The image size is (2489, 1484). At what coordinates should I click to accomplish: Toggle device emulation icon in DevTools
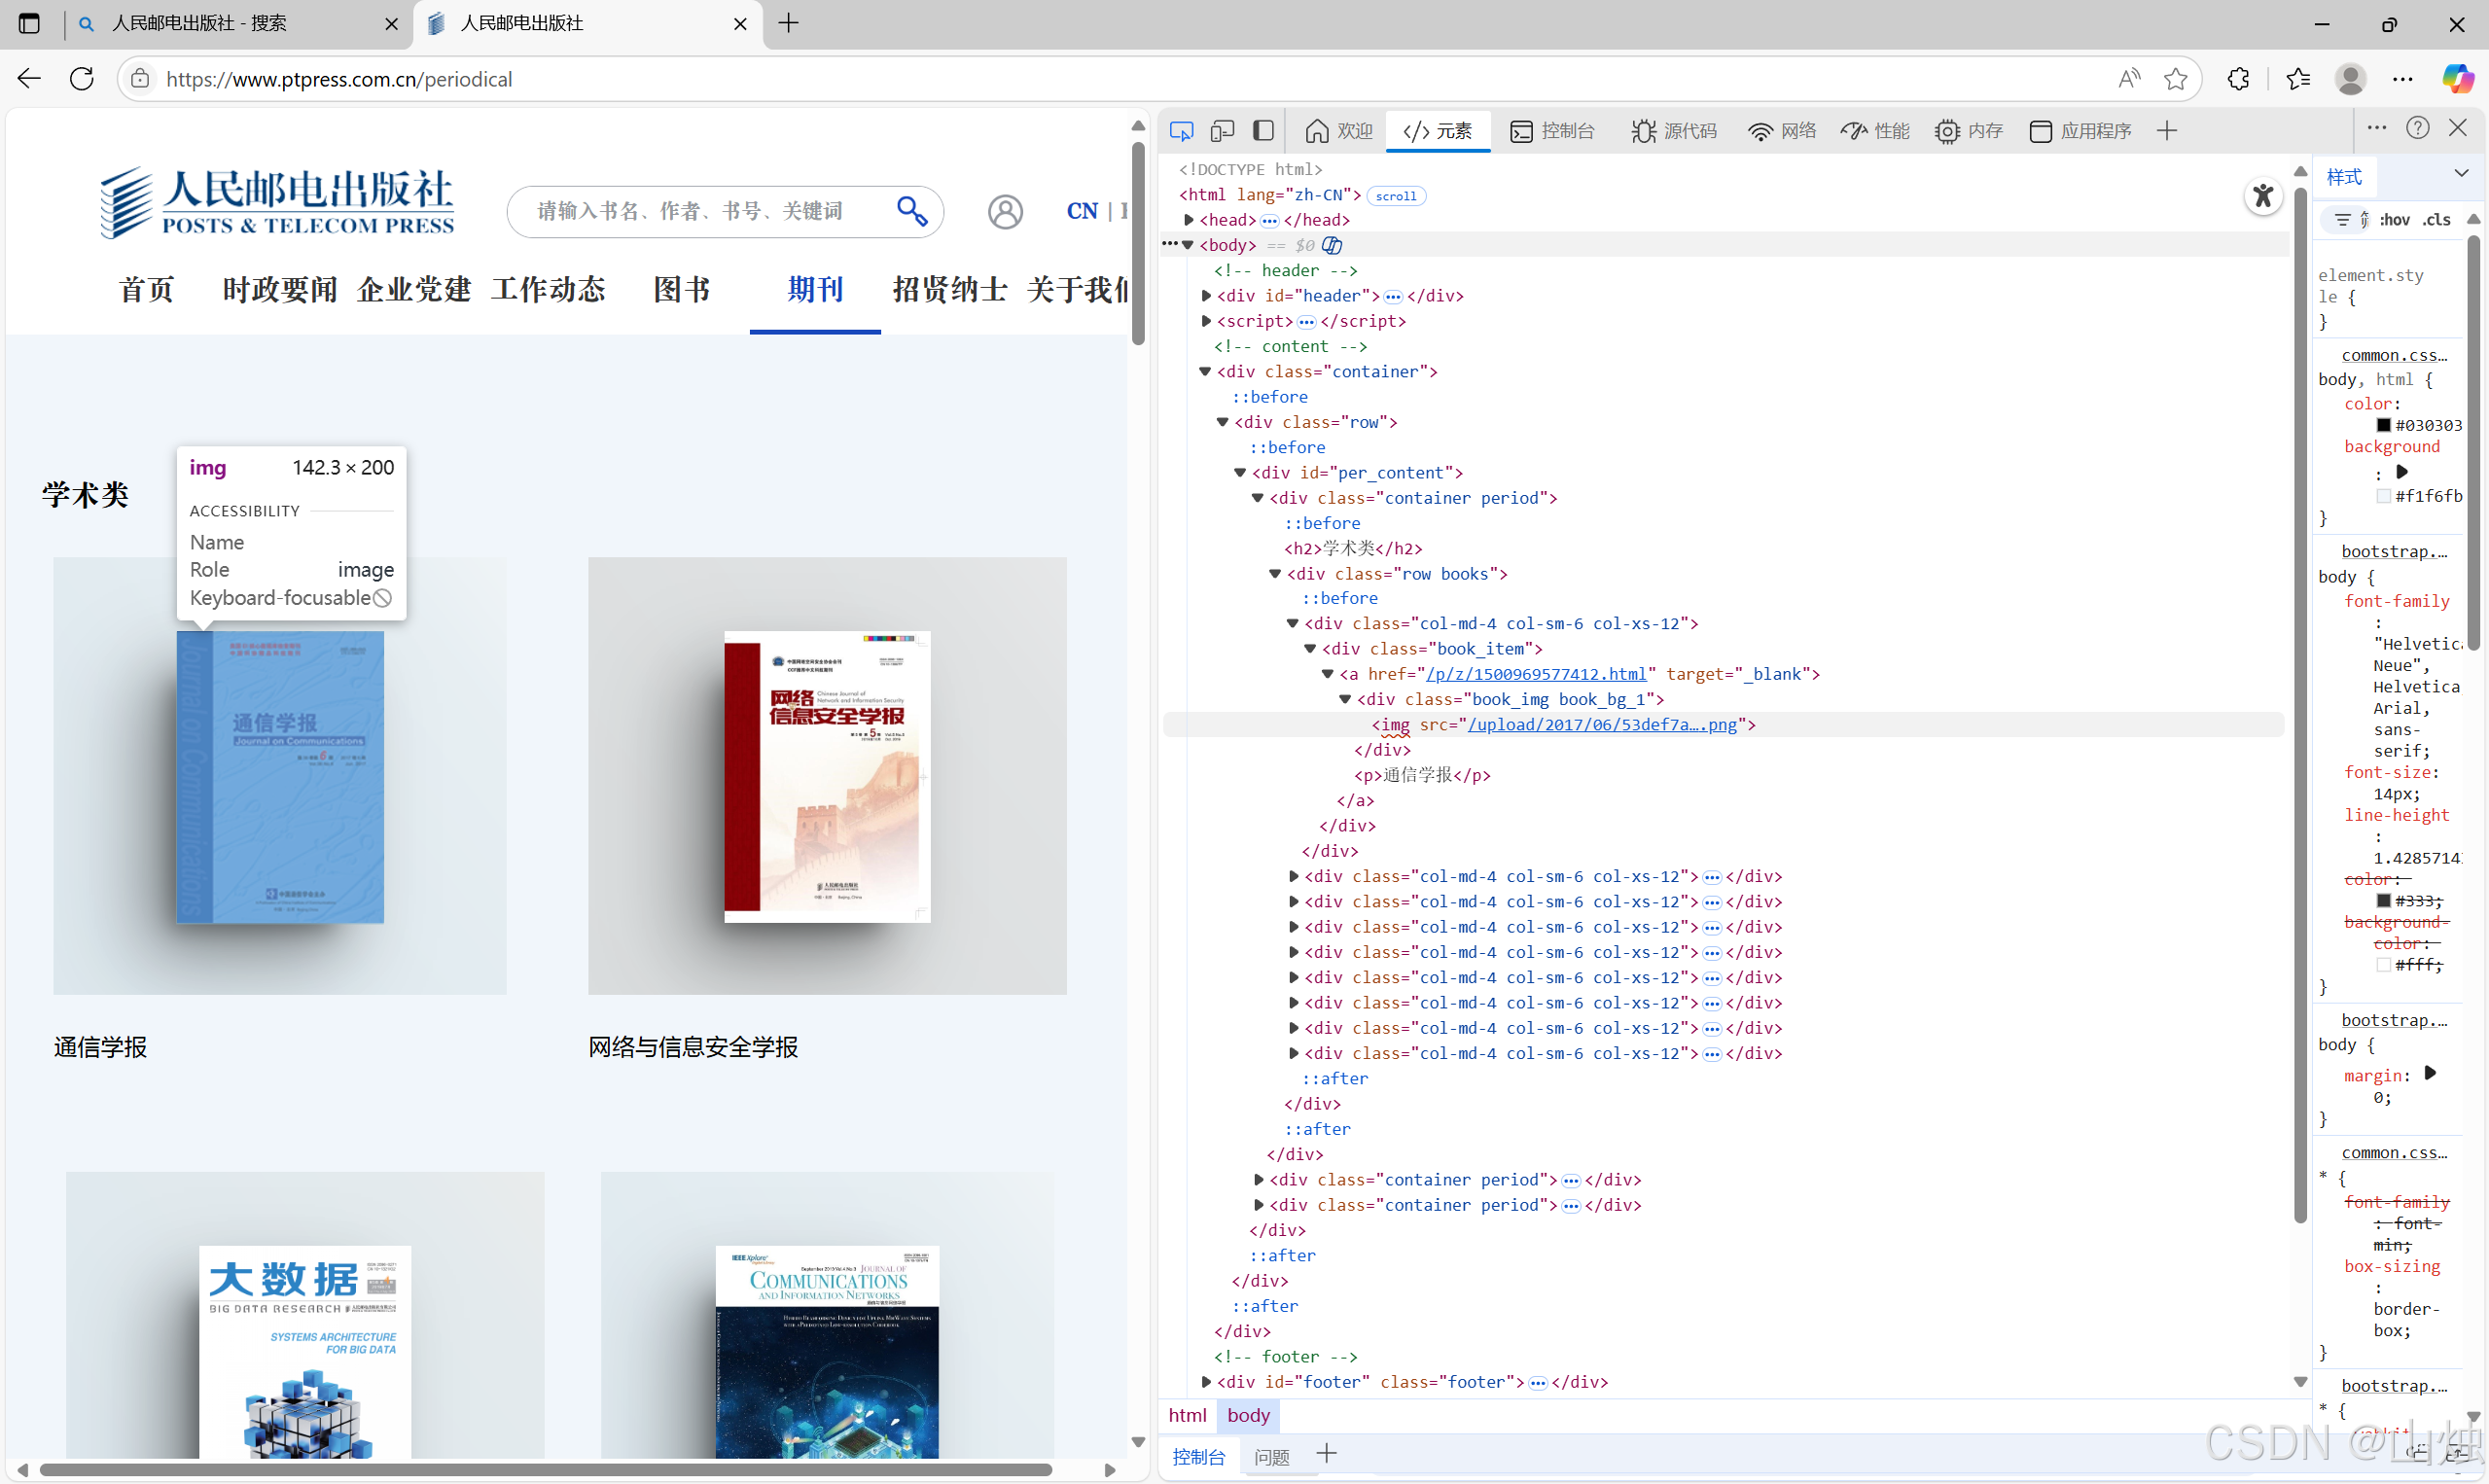tap(1222, 131)
